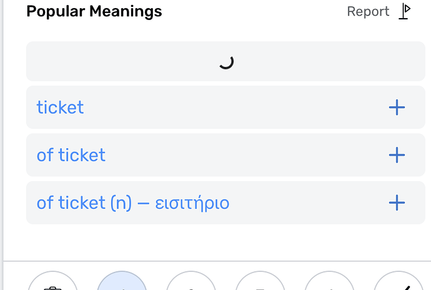Image resolution: width=431 pixels, height=290 pixels.
Task: Click the empty loading meaning card
Action: 225,61
